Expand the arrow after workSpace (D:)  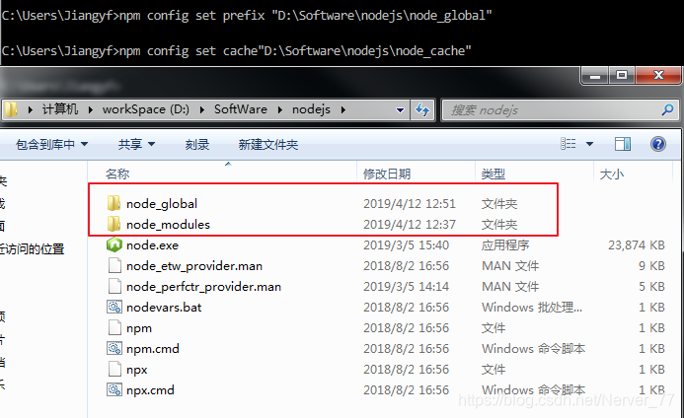point(202,109)
